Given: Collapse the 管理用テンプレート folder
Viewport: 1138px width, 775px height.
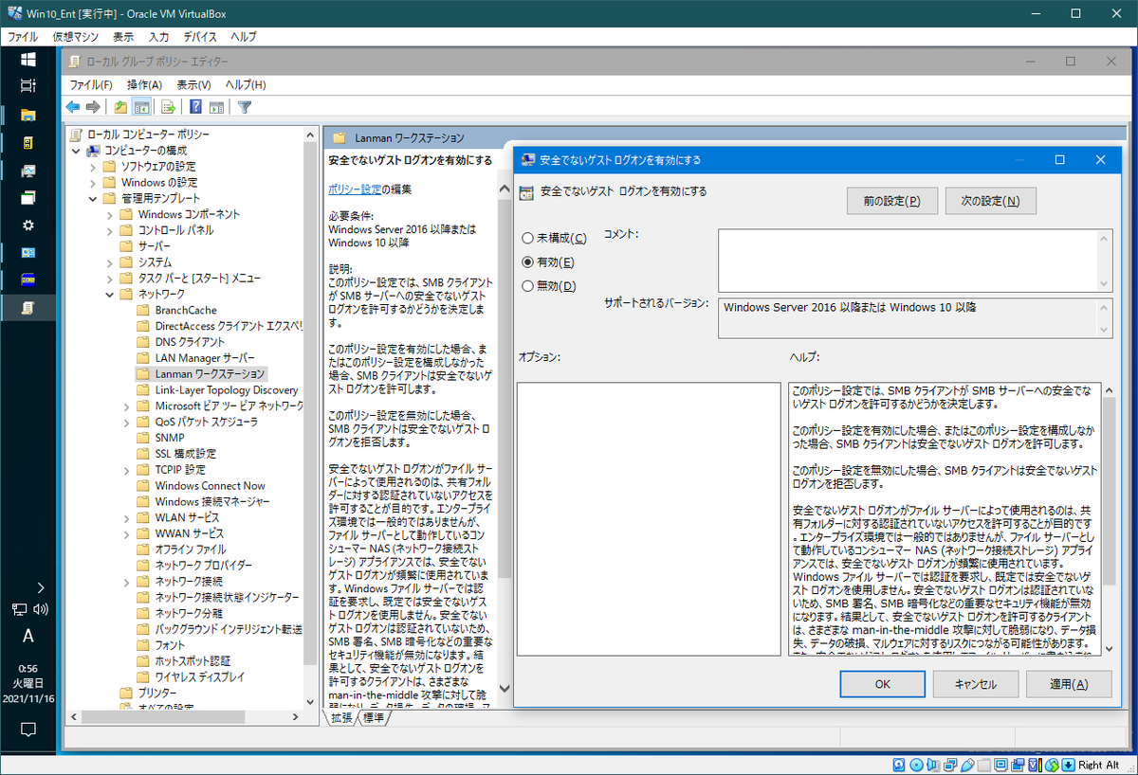Looking at the screenshot, I should pos(94,199).
